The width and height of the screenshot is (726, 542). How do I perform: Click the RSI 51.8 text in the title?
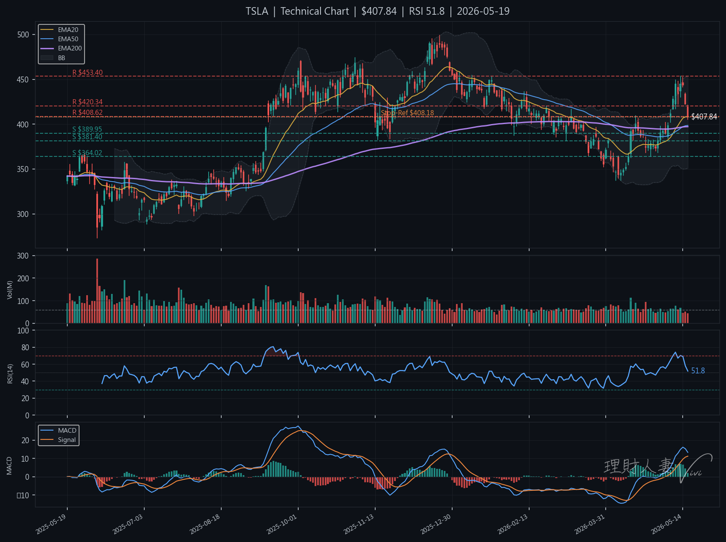pyautogui.click(x=427, y=11)
